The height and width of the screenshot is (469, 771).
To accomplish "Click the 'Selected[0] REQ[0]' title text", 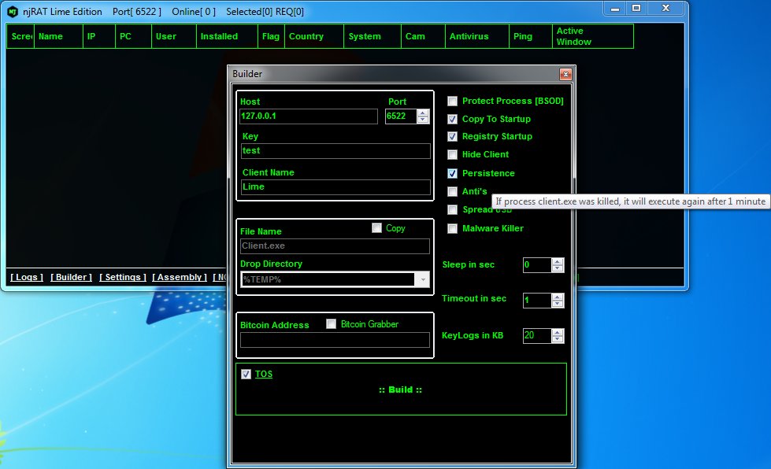I will click(265, 12).
